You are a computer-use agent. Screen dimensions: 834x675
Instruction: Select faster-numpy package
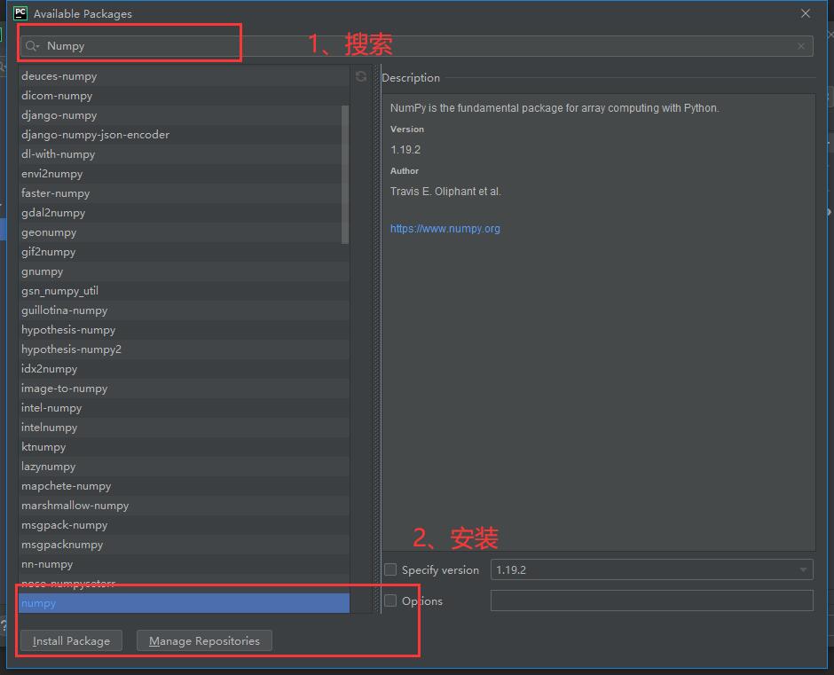point(184,193)
